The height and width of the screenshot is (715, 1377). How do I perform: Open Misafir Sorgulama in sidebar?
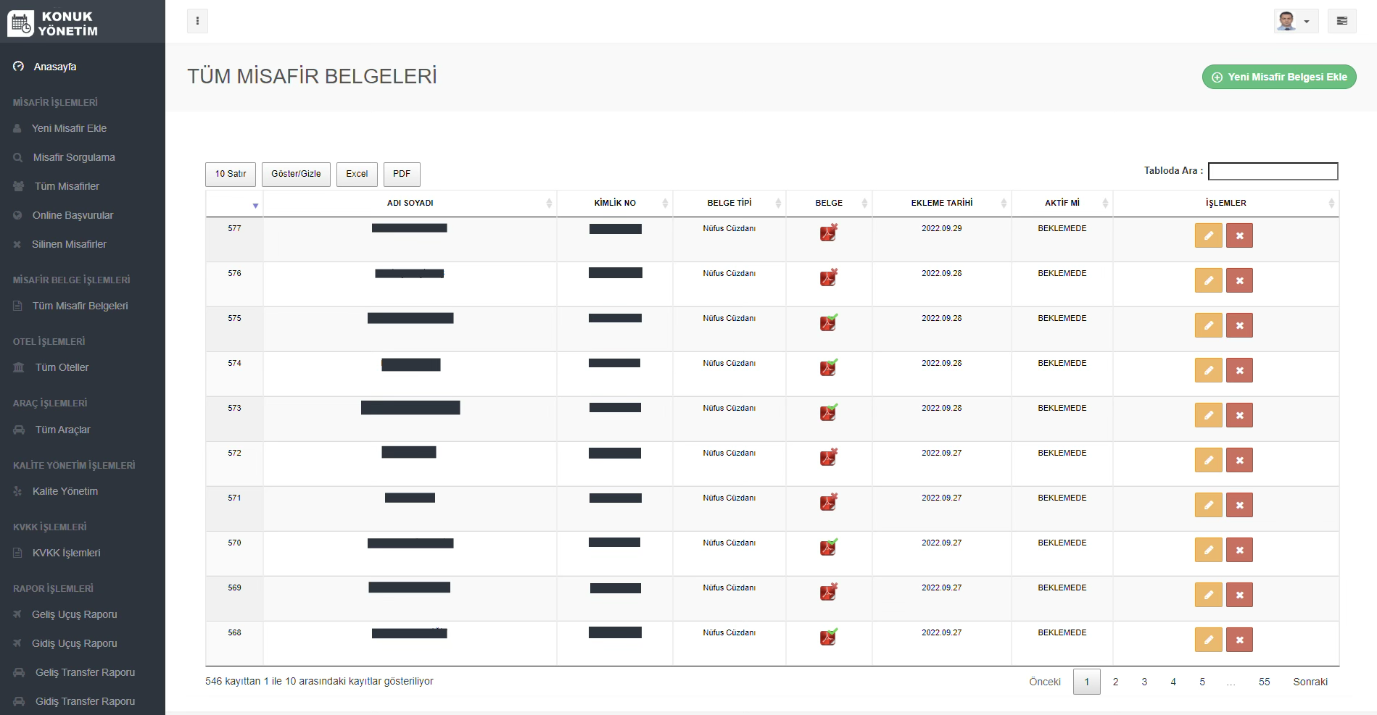click(74, 157)
